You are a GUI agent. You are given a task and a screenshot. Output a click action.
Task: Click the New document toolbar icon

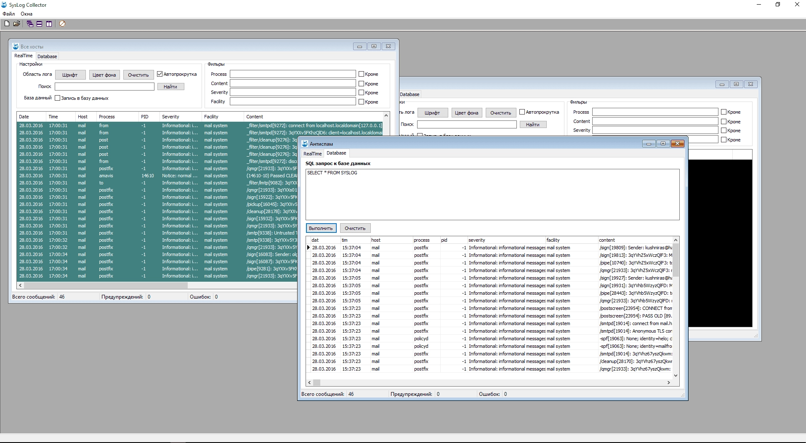[7, 24]
